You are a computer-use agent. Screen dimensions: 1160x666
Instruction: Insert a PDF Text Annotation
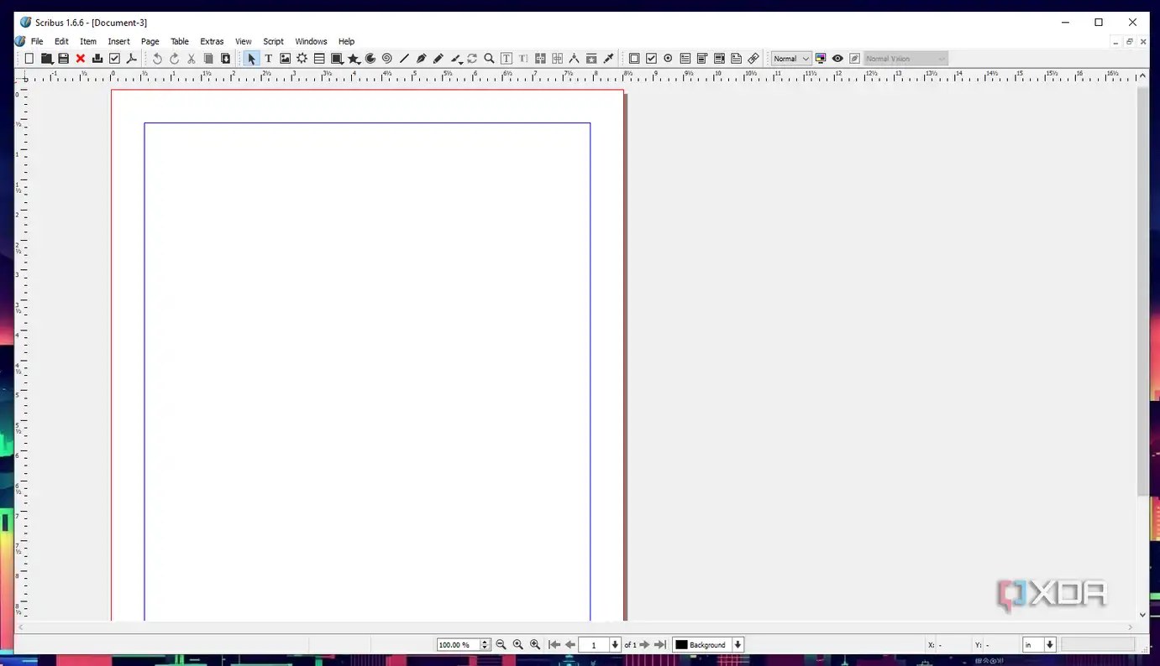(x=737, y=59)
